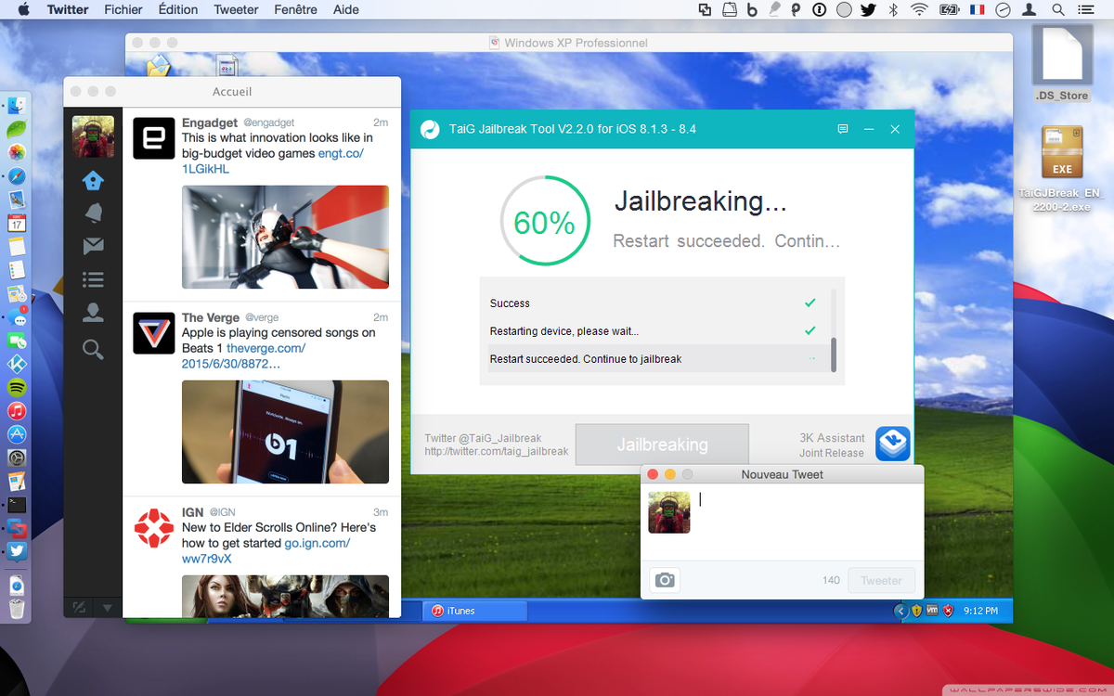Attach a photo with the camera icon

665,581
